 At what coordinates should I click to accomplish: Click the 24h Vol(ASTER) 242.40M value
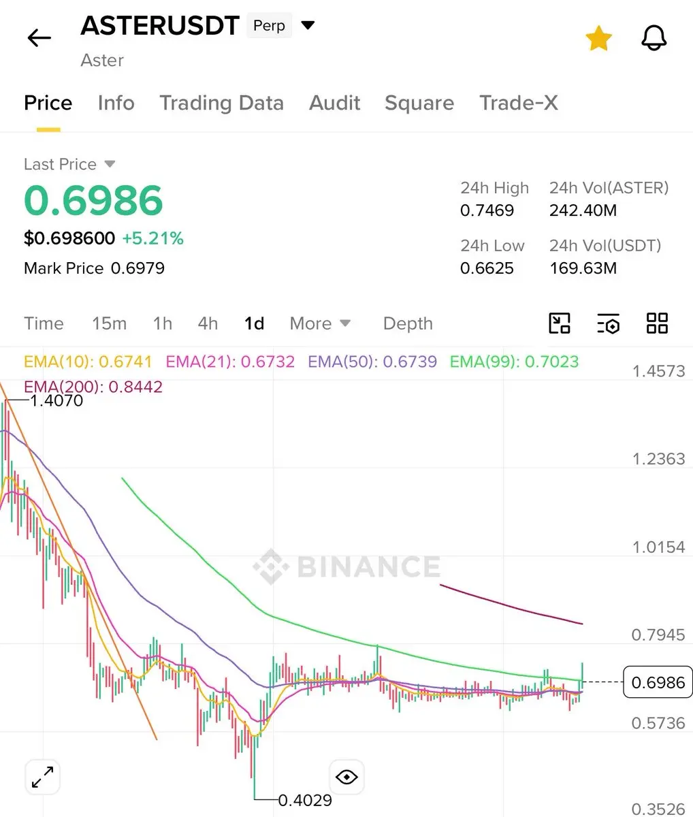pos(583,210)
